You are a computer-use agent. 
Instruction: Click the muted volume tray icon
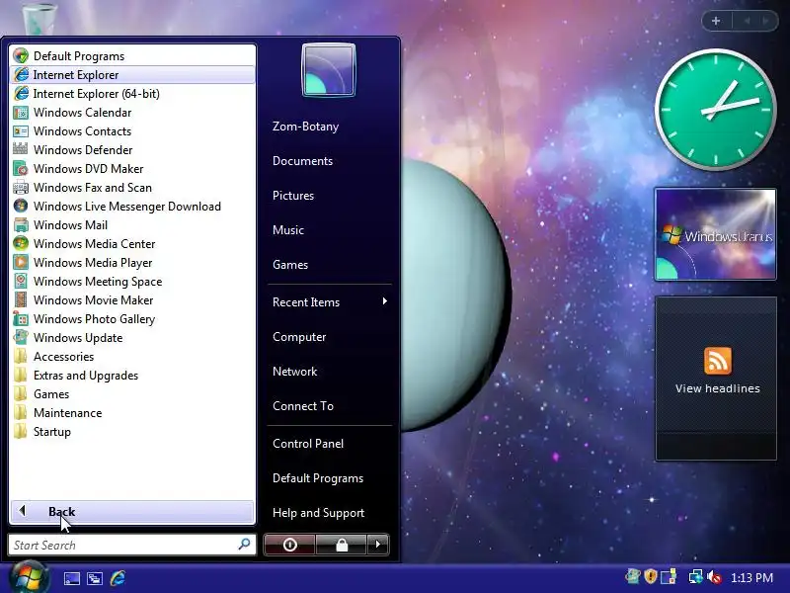(x=714, y=577)
